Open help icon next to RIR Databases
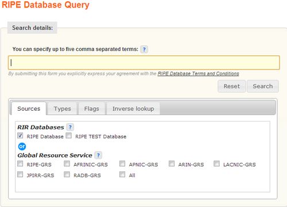The height and width of the screenshot is (207, 287). (x=70, y=127)
